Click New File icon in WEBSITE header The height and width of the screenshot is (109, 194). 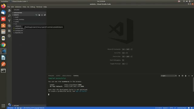point(36,15)
